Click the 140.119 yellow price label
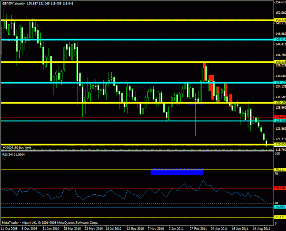 [x=281, y=62]
